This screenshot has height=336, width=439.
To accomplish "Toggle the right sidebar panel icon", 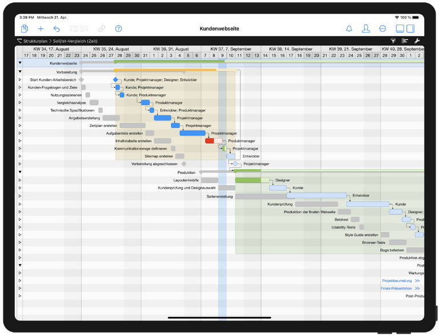I will (x=410, y=29).
